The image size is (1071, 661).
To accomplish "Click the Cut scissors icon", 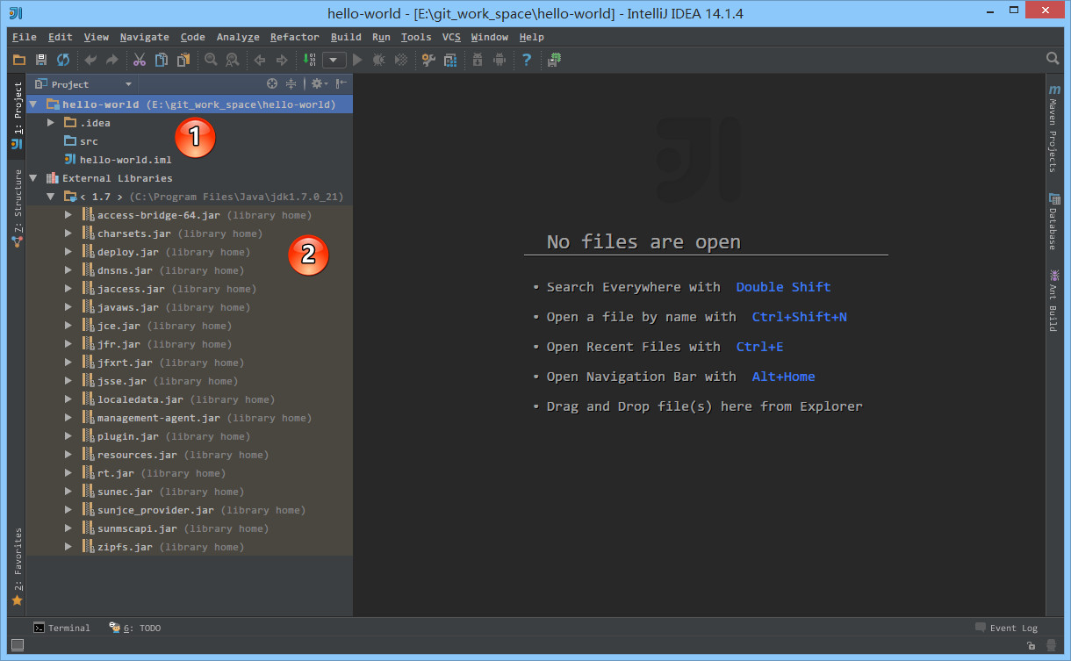I will pyautogui.click(x=139, y=60).
